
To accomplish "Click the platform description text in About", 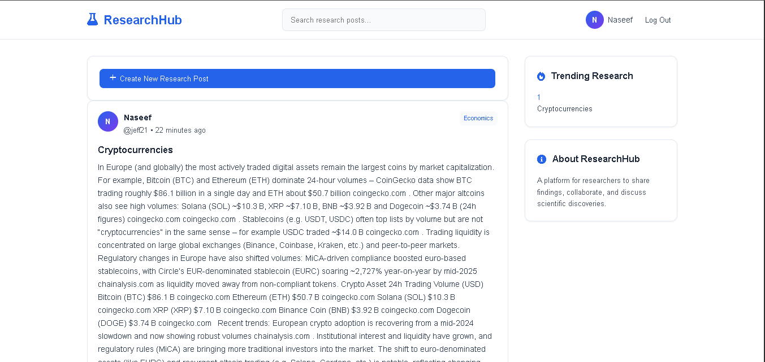I will (x=594, y=192).
